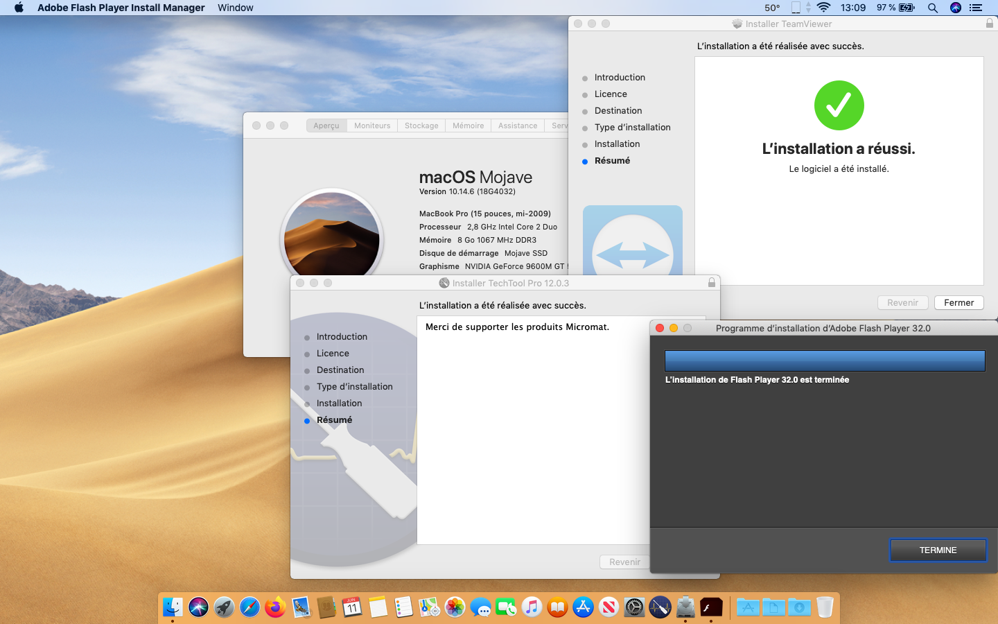Click the Flash installation progress bar
This screenshot has width=998, height=624.
pos(825,361)
